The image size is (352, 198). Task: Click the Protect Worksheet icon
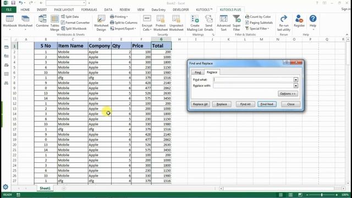[x=161, y=23]
